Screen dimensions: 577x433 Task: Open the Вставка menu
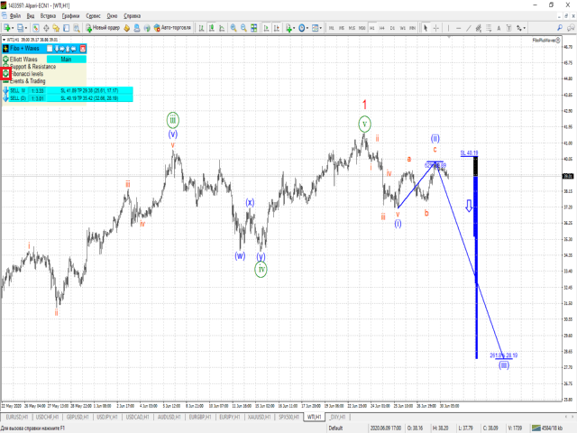point(48,16)
